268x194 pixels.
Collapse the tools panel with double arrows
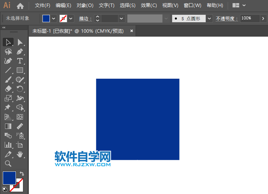[x=4, y=27]
